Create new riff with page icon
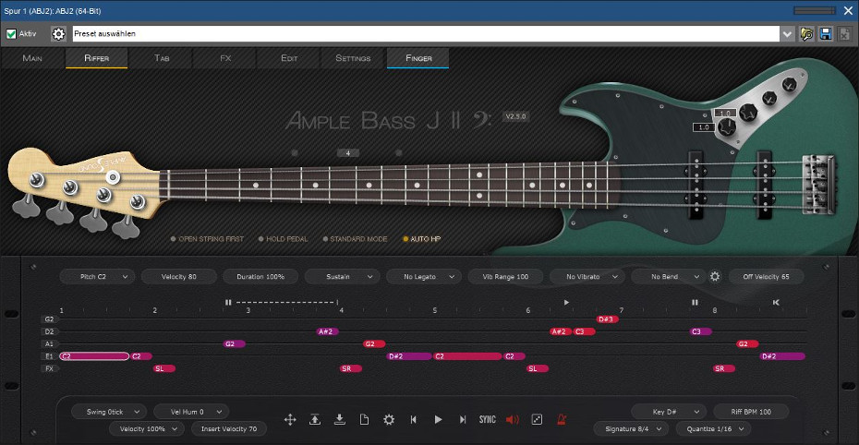 coord(364,420)
